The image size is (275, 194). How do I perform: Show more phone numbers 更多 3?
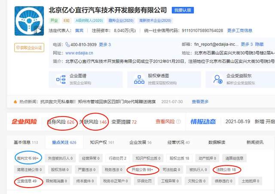[x=105, y=44]
